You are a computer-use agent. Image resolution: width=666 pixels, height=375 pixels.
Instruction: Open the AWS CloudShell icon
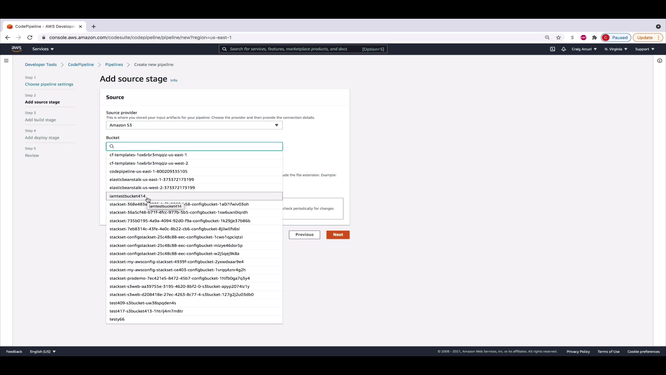point(553,49)
